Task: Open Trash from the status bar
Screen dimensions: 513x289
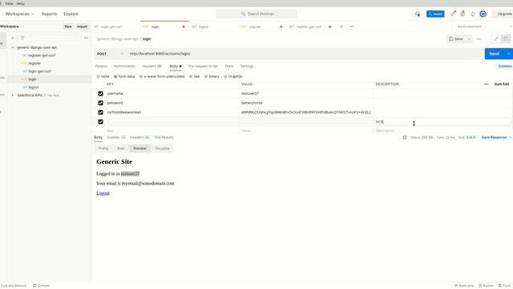Action: click(x=504, y=286)
